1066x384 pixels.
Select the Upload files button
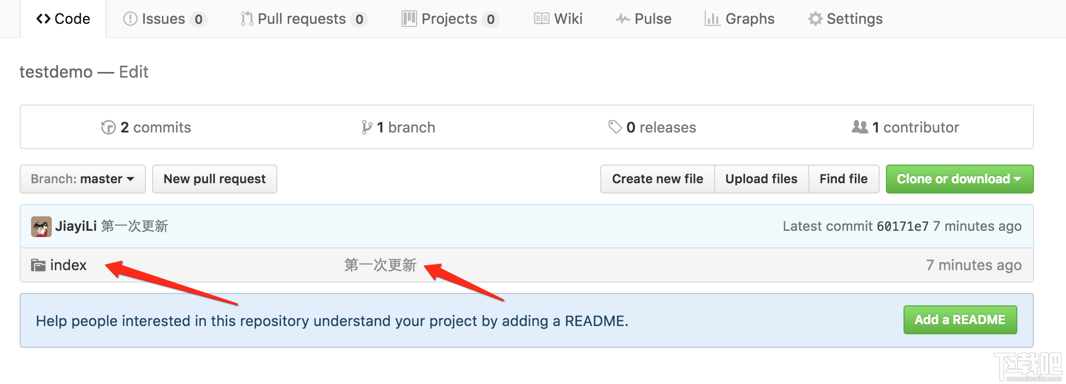click(x=761, y=179)
